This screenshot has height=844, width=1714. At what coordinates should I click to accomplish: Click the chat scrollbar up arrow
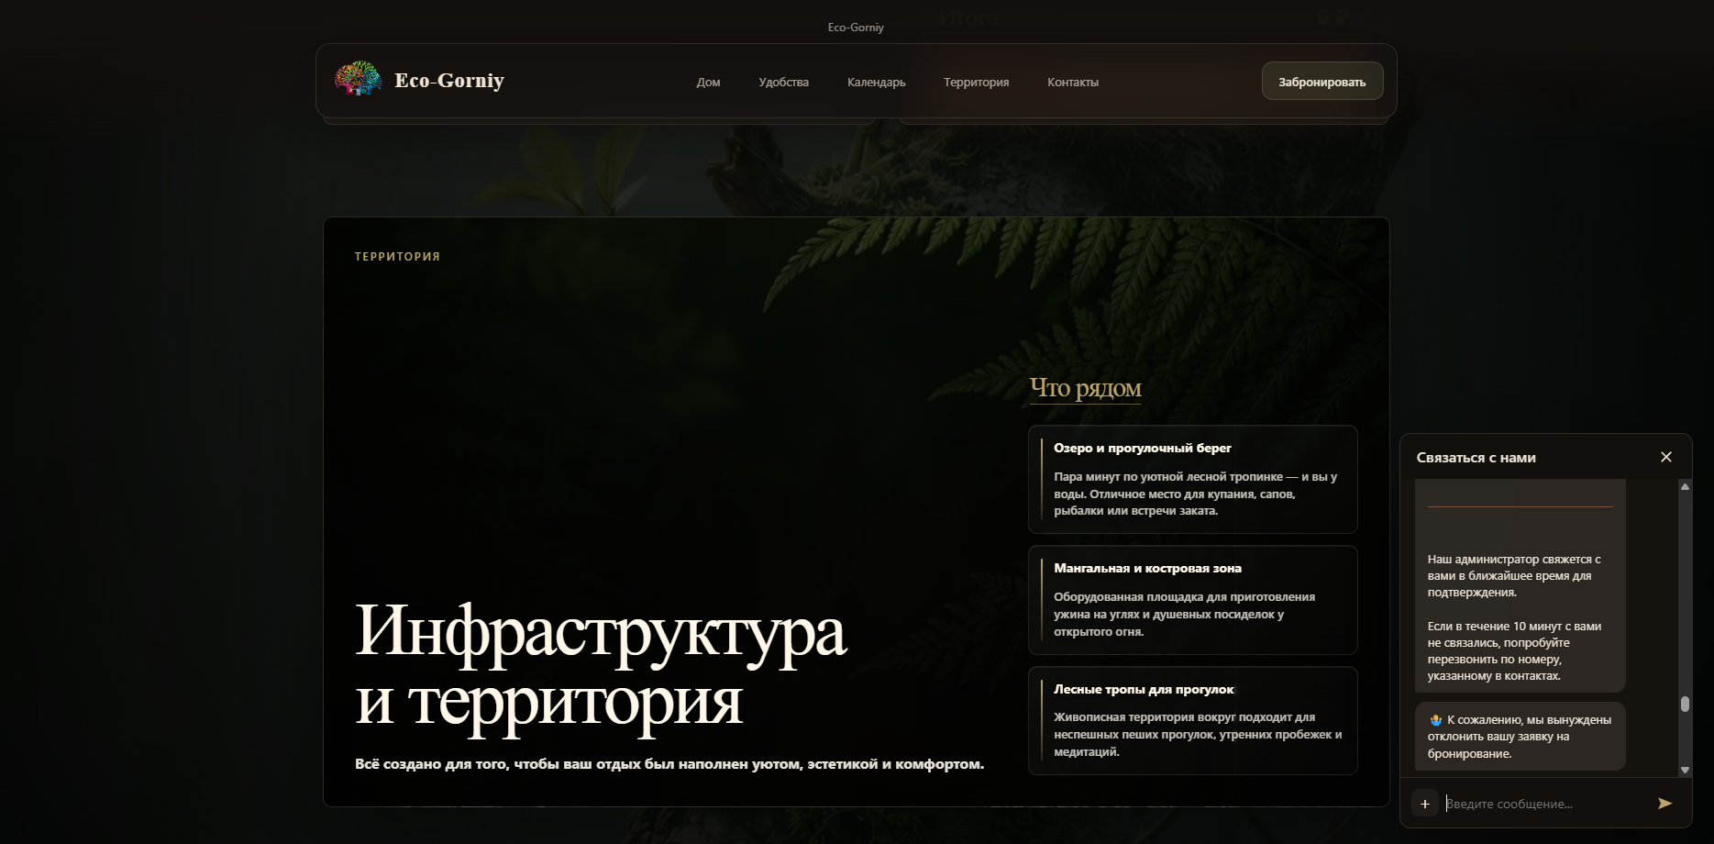tap(1685, 486)
